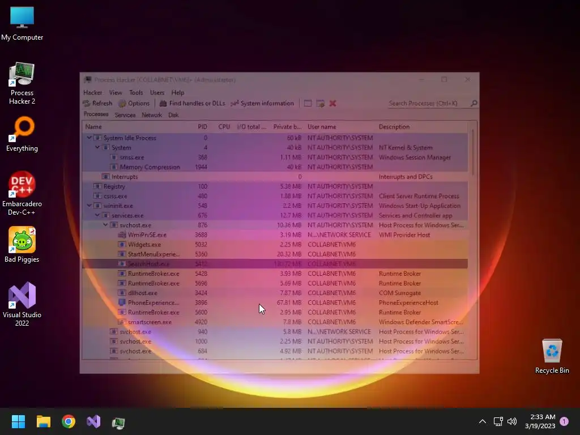Open the Tools menu
This screenshot has width=580, height=435.
click(x=136, y=92)
